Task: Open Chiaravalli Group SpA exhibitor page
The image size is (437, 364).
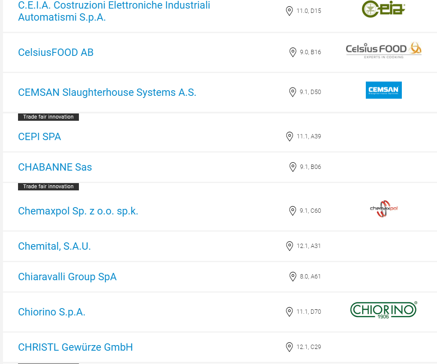Action: 67,277
